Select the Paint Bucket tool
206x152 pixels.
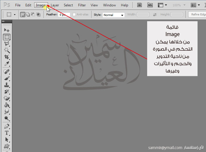(x=7, y=105)
